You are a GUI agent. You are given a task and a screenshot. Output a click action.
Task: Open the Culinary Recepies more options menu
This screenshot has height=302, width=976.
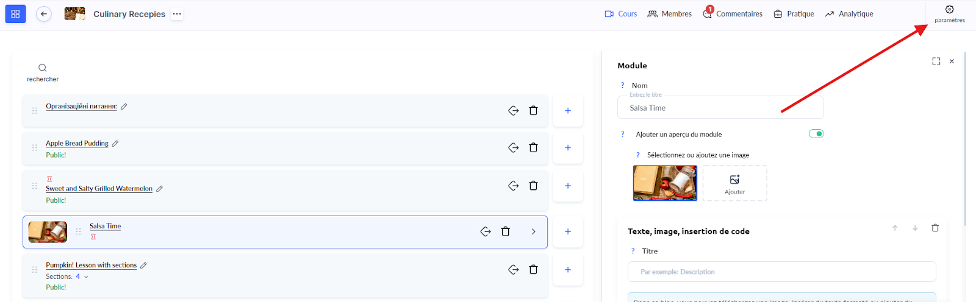pos(177,14)
